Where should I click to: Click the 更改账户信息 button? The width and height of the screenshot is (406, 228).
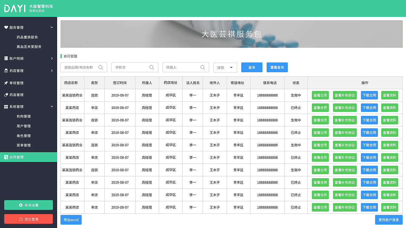click(x=389, y=220)
